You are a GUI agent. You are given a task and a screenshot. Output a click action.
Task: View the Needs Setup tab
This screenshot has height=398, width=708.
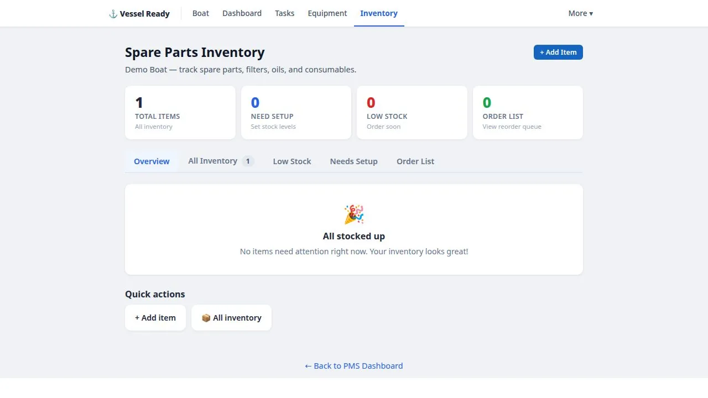click(x=354, y=161)
